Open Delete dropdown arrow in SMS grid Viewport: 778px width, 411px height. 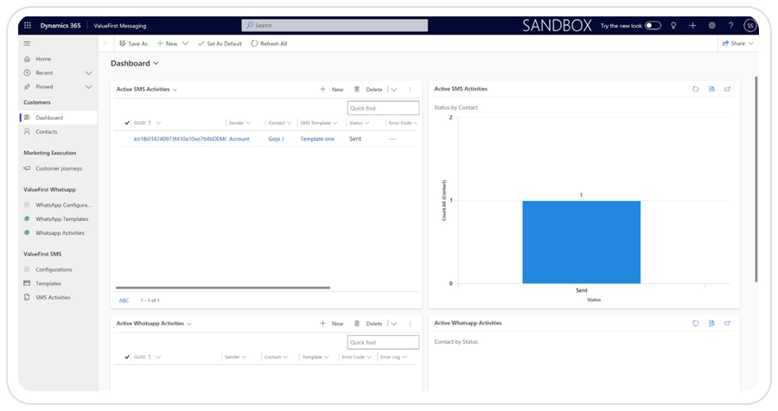pyautogui.click(x=393, y=90)
